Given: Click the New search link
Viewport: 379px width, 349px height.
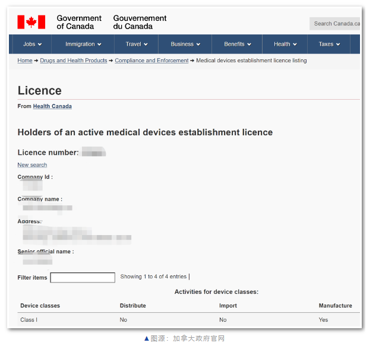Looking at the screenshot, I should pyautogui.click(x=32, y=165).
